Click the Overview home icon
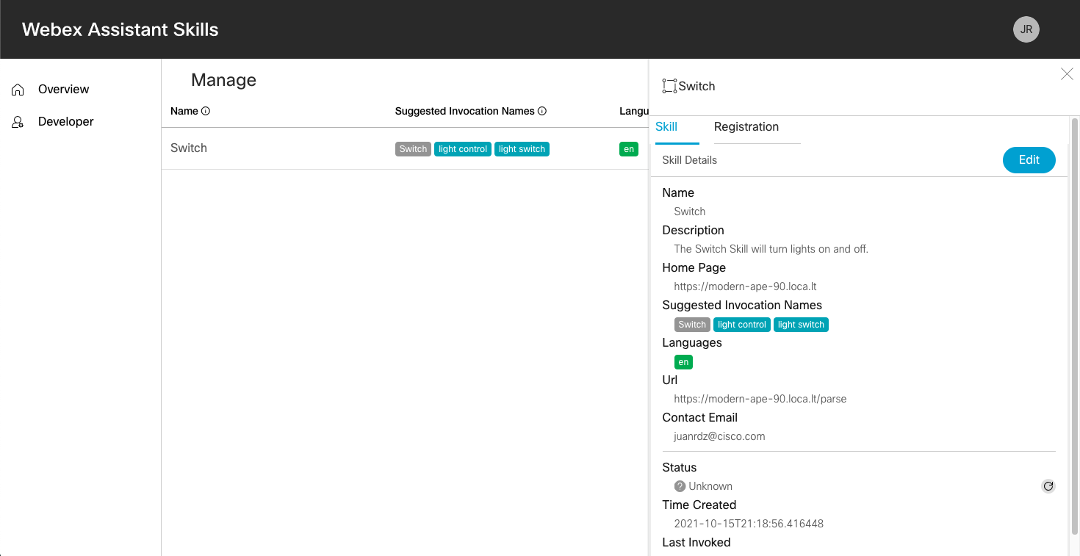This screenshot has height=556, width=1080. (x=18, y=90)
